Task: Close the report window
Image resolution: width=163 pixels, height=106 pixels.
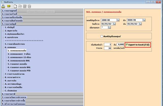Action: (158, 2)
